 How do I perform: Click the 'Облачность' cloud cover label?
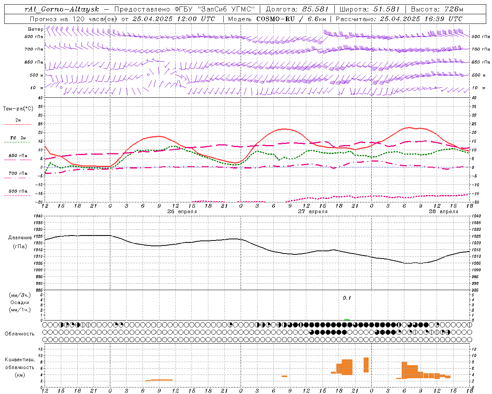pos(20,334)
